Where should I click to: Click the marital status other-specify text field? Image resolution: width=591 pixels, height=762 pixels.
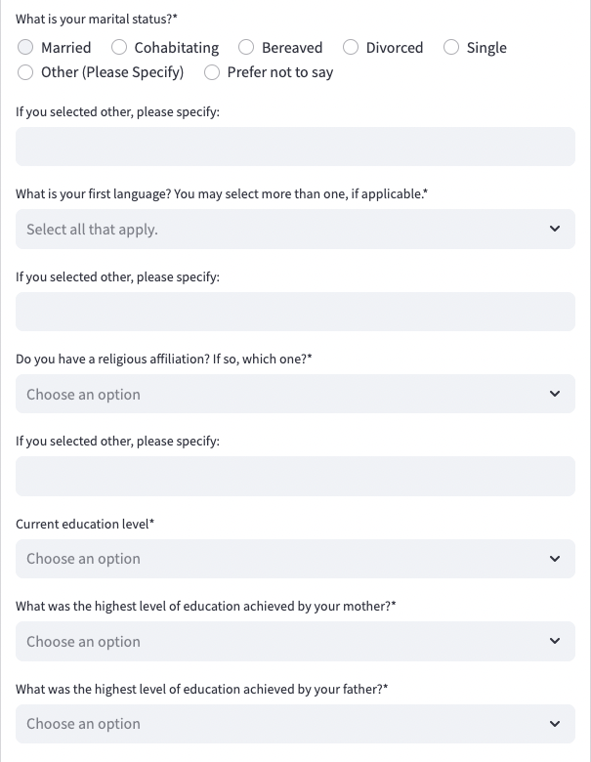295,148
